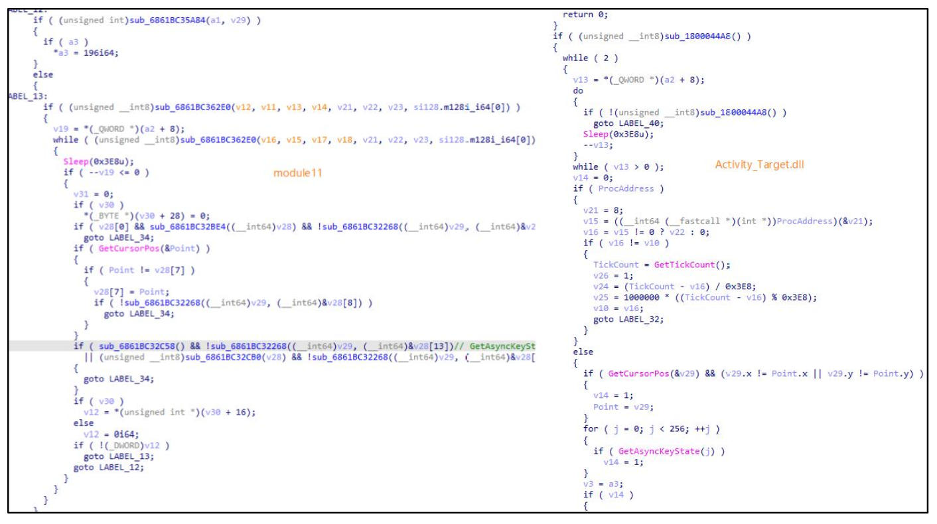
Task: Click the 'for ( j = 0; j < 256; ++j )' line
Action: 652,428
